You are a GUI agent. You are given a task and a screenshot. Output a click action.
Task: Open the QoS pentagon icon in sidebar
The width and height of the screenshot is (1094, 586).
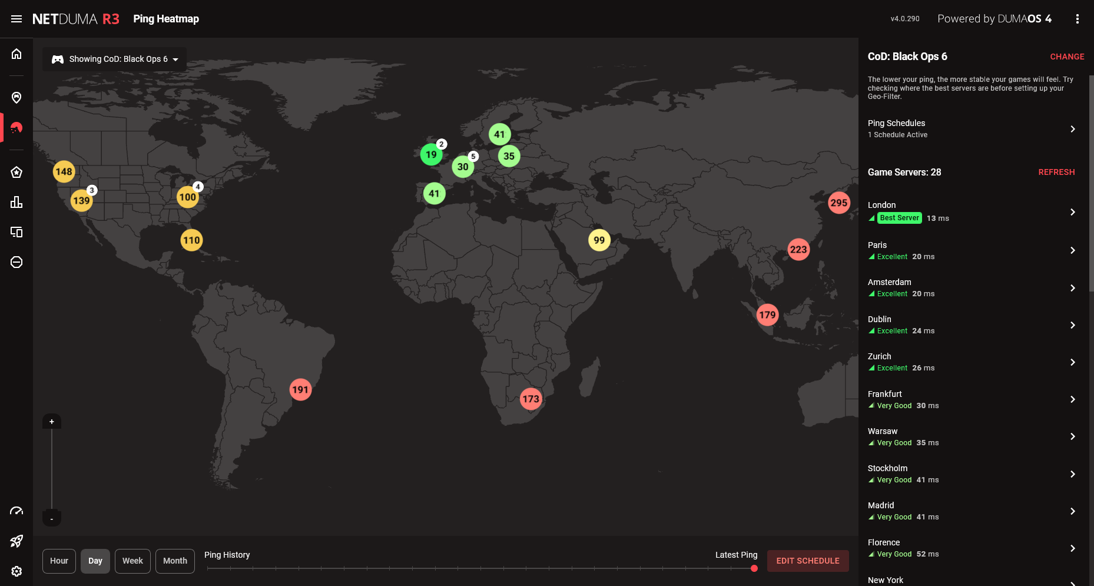[x=16, y=172]
